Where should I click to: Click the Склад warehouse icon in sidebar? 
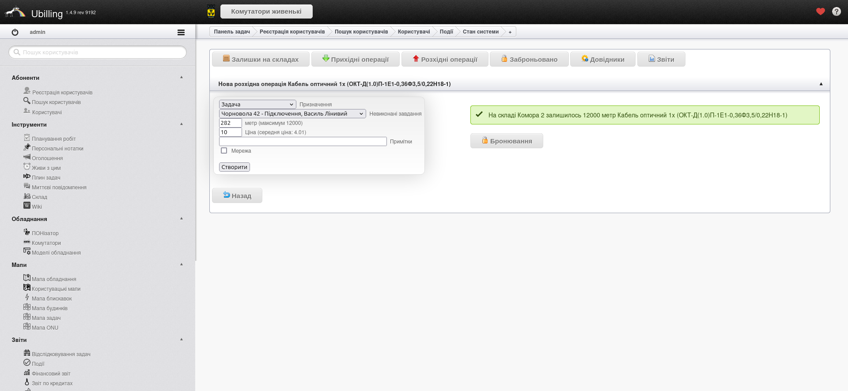point(27,196)
